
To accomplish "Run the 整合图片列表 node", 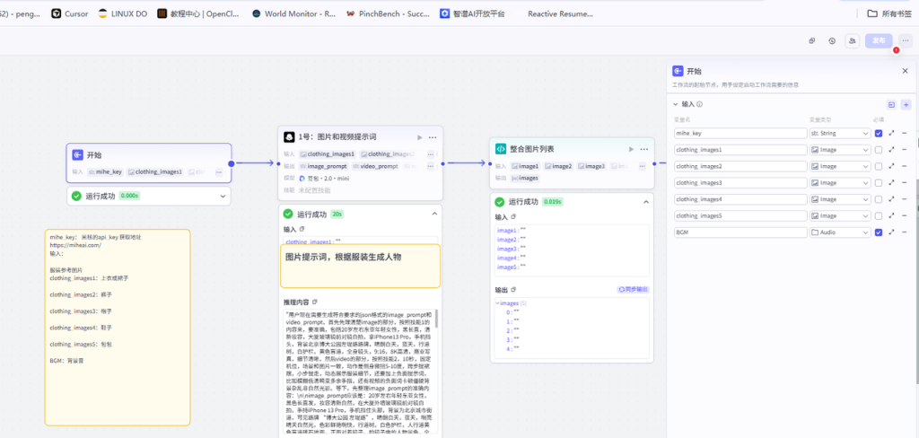I will pos(631,149).
